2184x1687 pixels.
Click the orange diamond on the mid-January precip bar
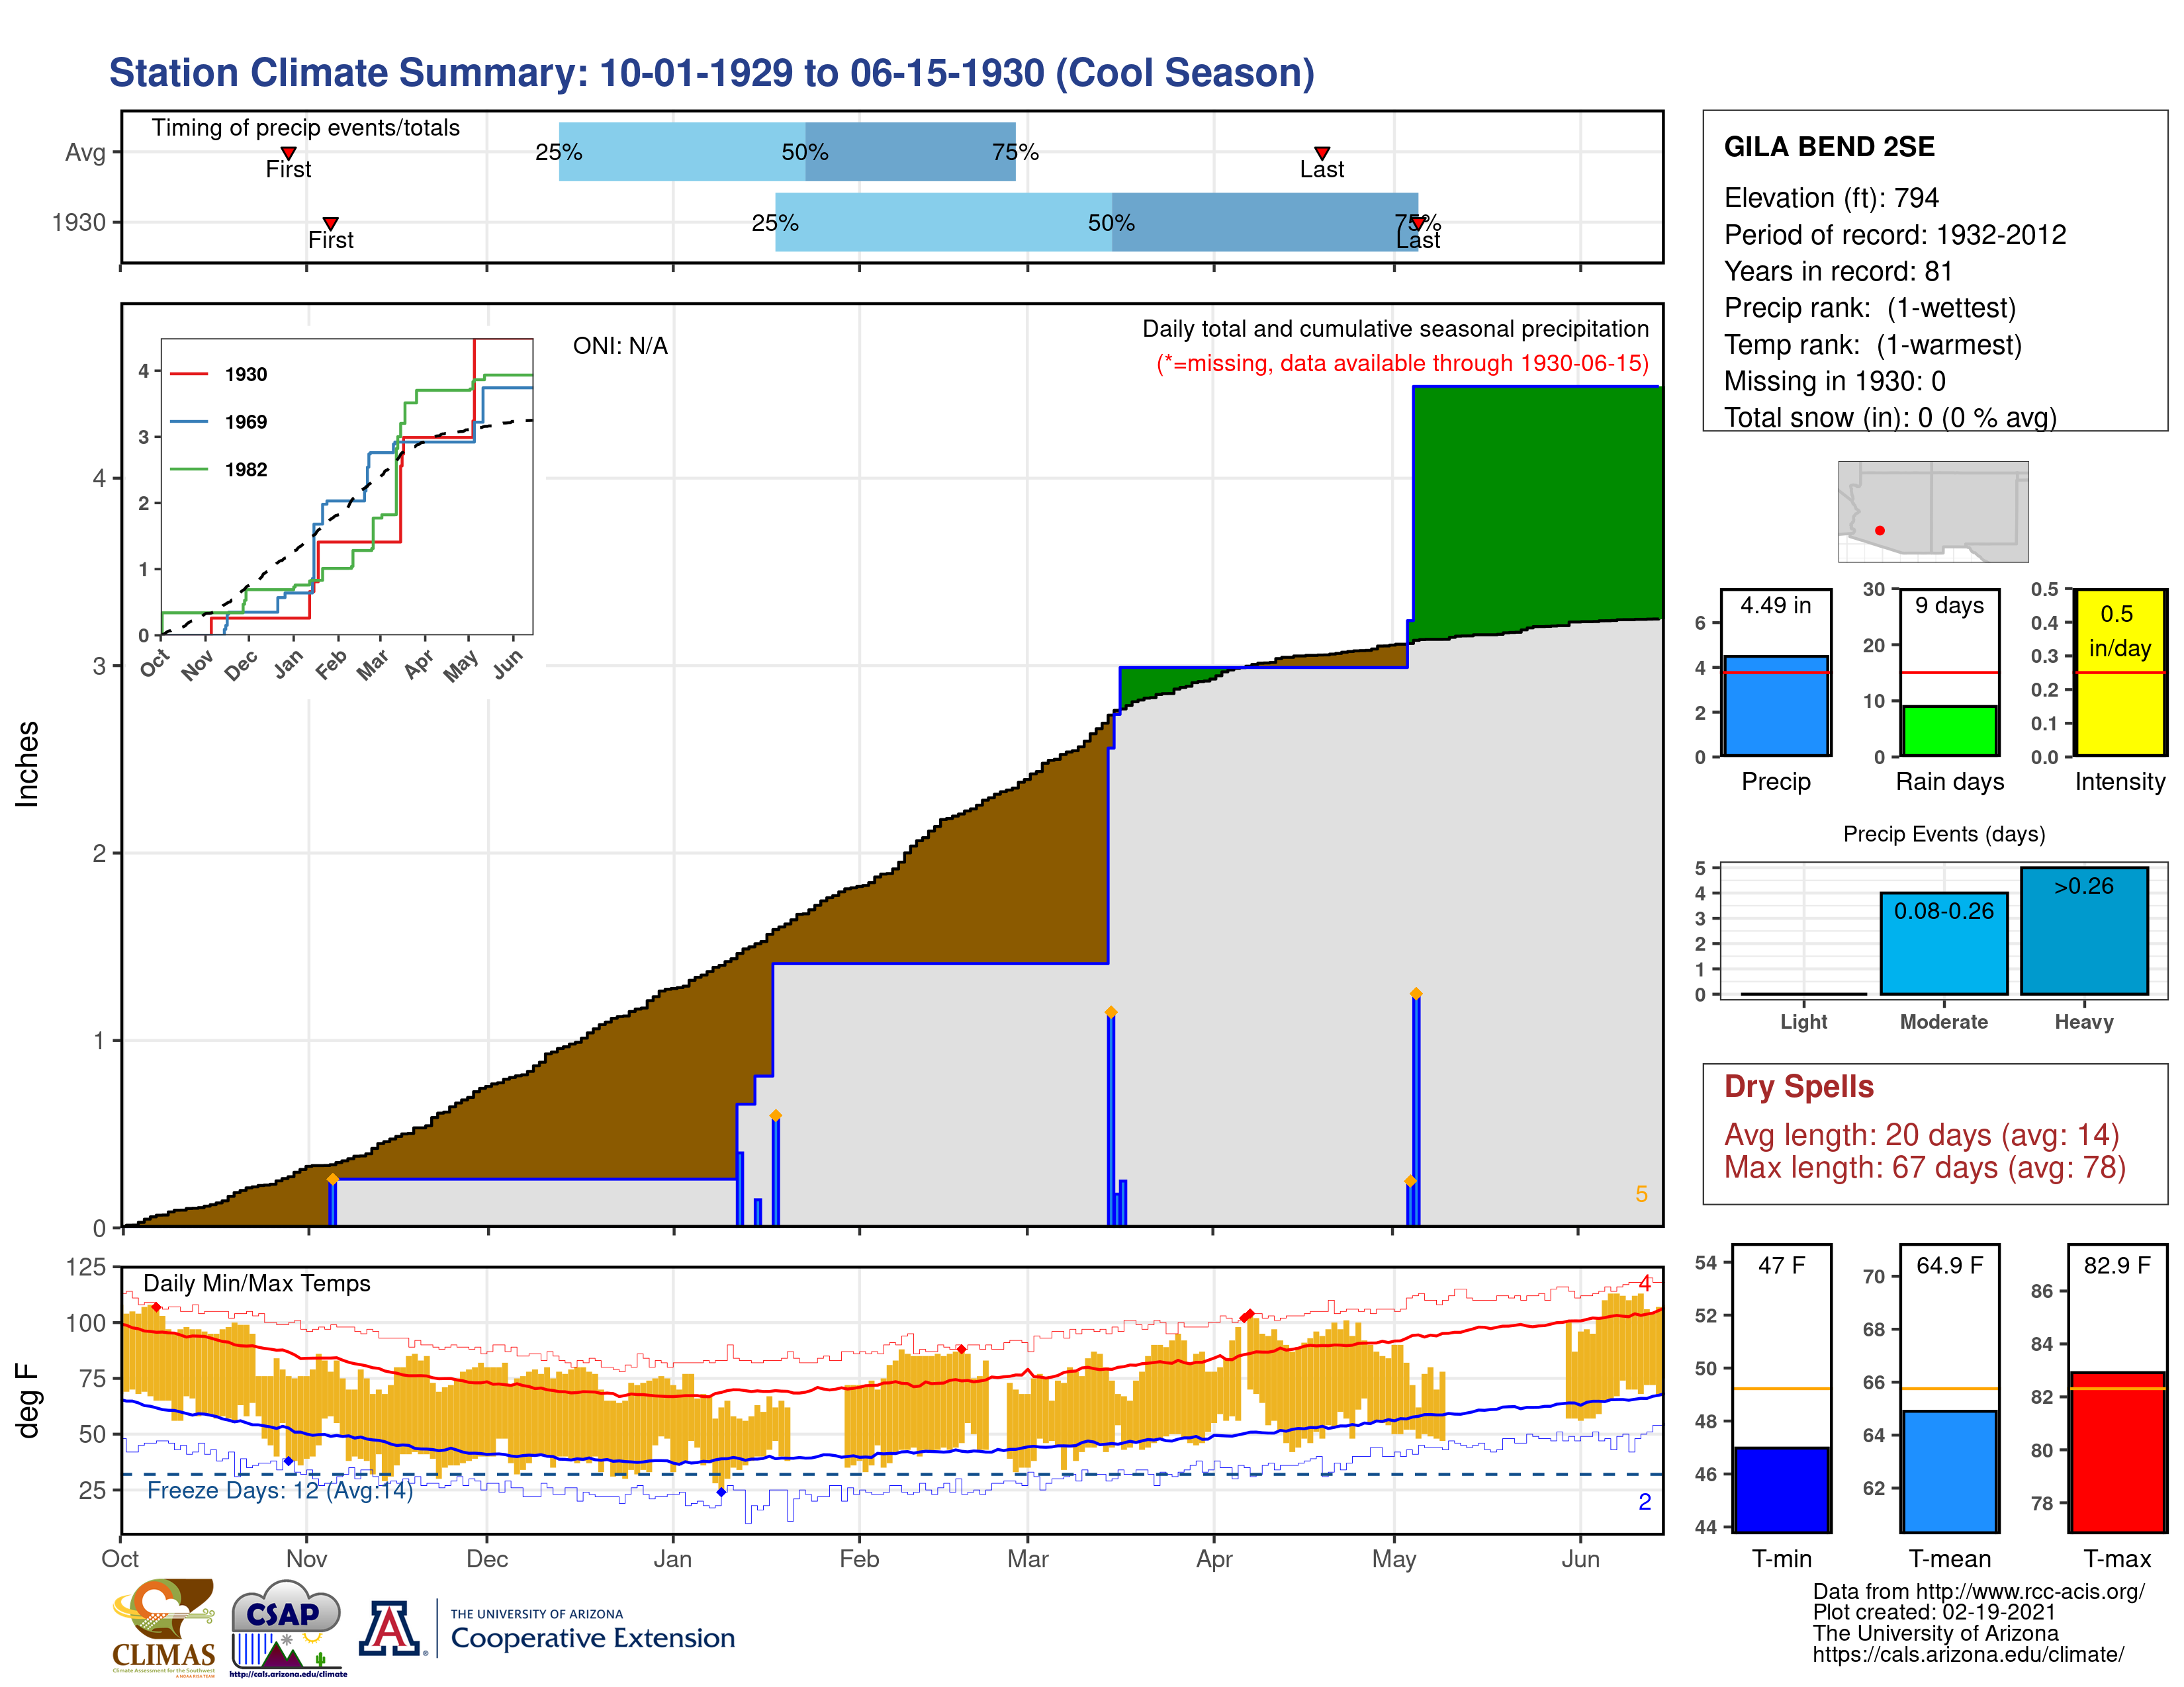[775, 1115]
